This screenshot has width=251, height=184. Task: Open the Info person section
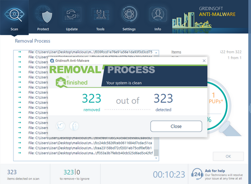pos(158,17)
